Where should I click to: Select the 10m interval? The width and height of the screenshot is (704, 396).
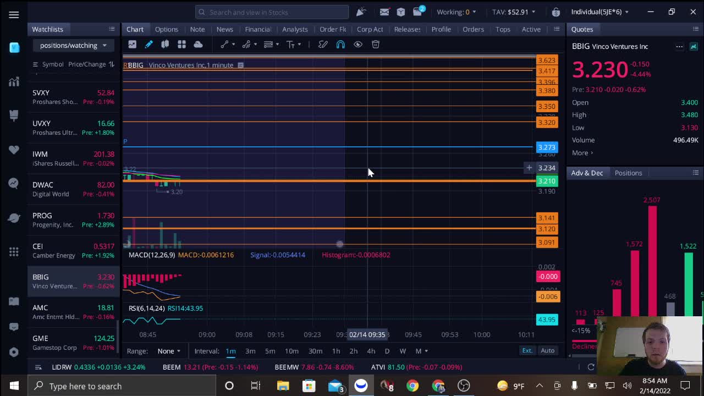tap(291, 351)
